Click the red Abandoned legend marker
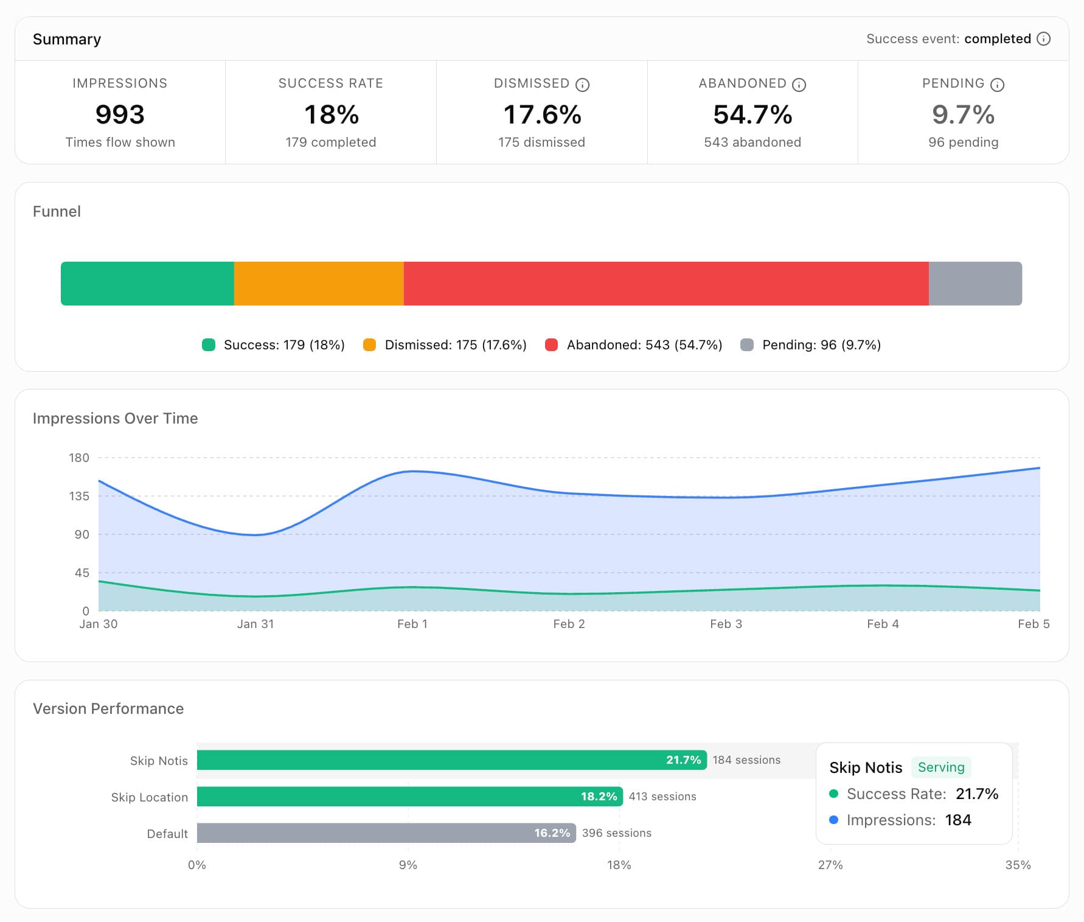This screenshot has height=922, width=1084. [x=552, y=344]
